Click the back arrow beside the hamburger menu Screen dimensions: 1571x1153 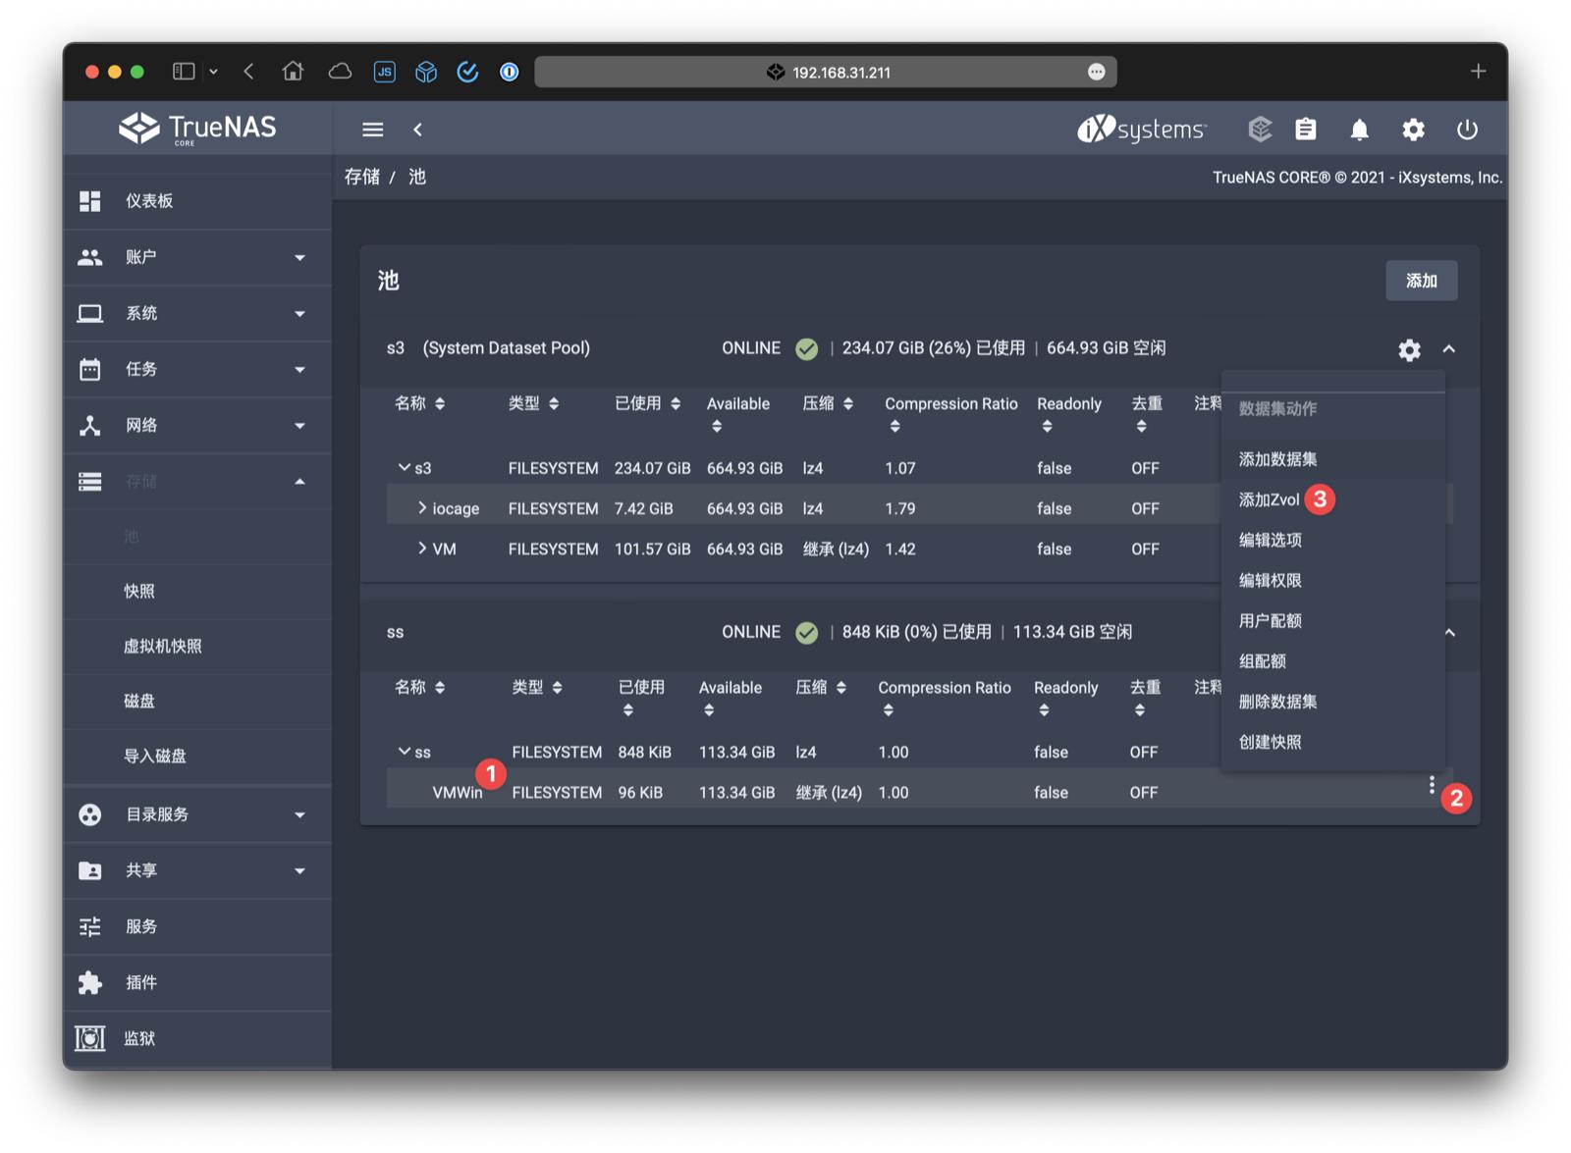[x=418, y=129]
